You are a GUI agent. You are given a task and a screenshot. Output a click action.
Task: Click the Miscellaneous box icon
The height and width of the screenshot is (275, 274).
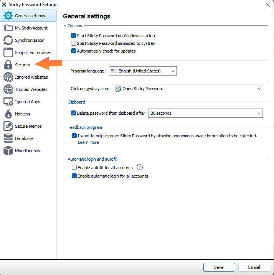pos(8,151)
